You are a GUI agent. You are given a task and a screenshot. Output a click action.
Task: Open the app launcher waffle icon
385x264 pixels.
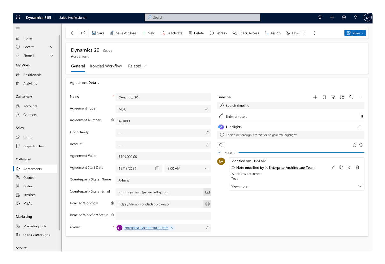click(18, 17)
